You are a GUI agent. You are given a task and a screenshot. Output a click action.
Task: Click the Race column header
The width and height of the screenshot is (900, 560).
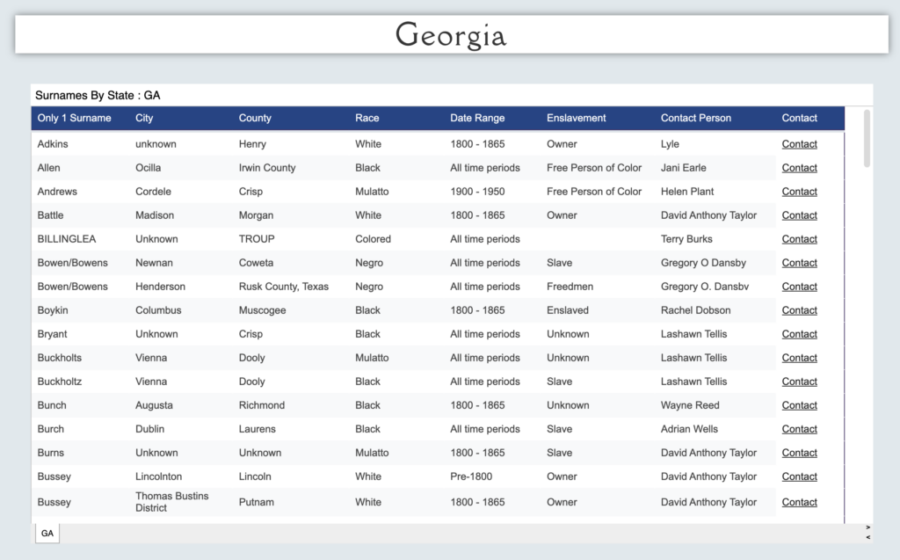367,118
